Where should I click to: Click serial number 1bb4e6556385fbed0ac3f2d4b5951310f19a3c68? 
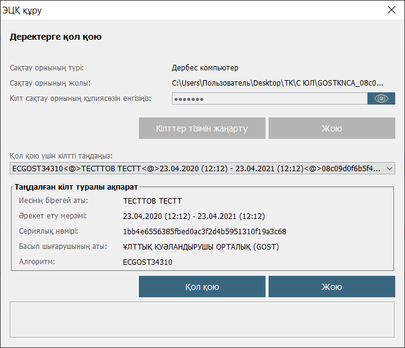tap(204, 232)
